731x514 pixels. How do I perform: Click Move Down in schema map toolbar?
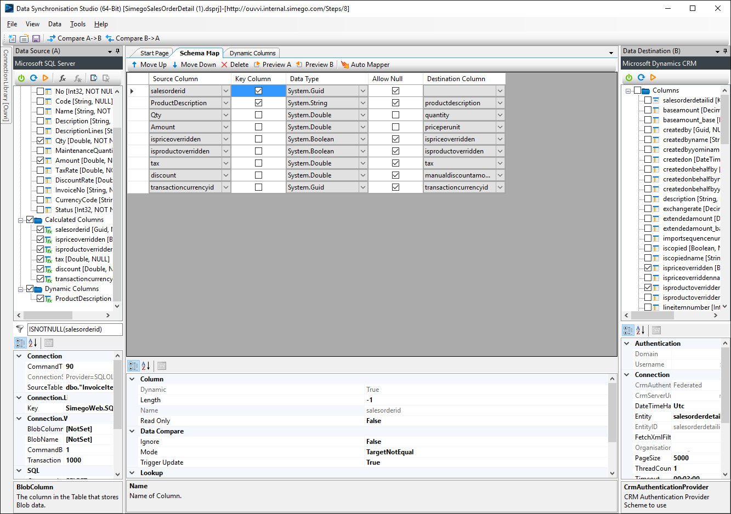194,65
